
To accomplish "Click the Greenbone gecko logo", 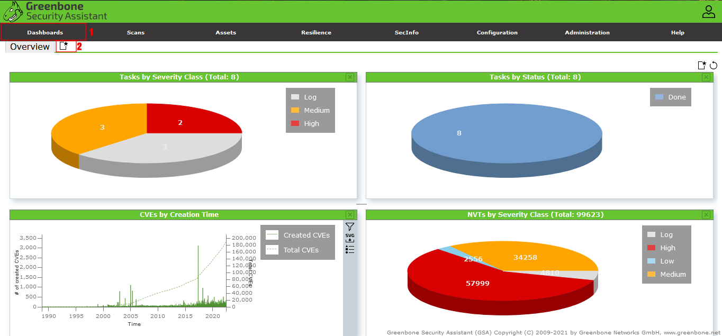I will (13, 11).
